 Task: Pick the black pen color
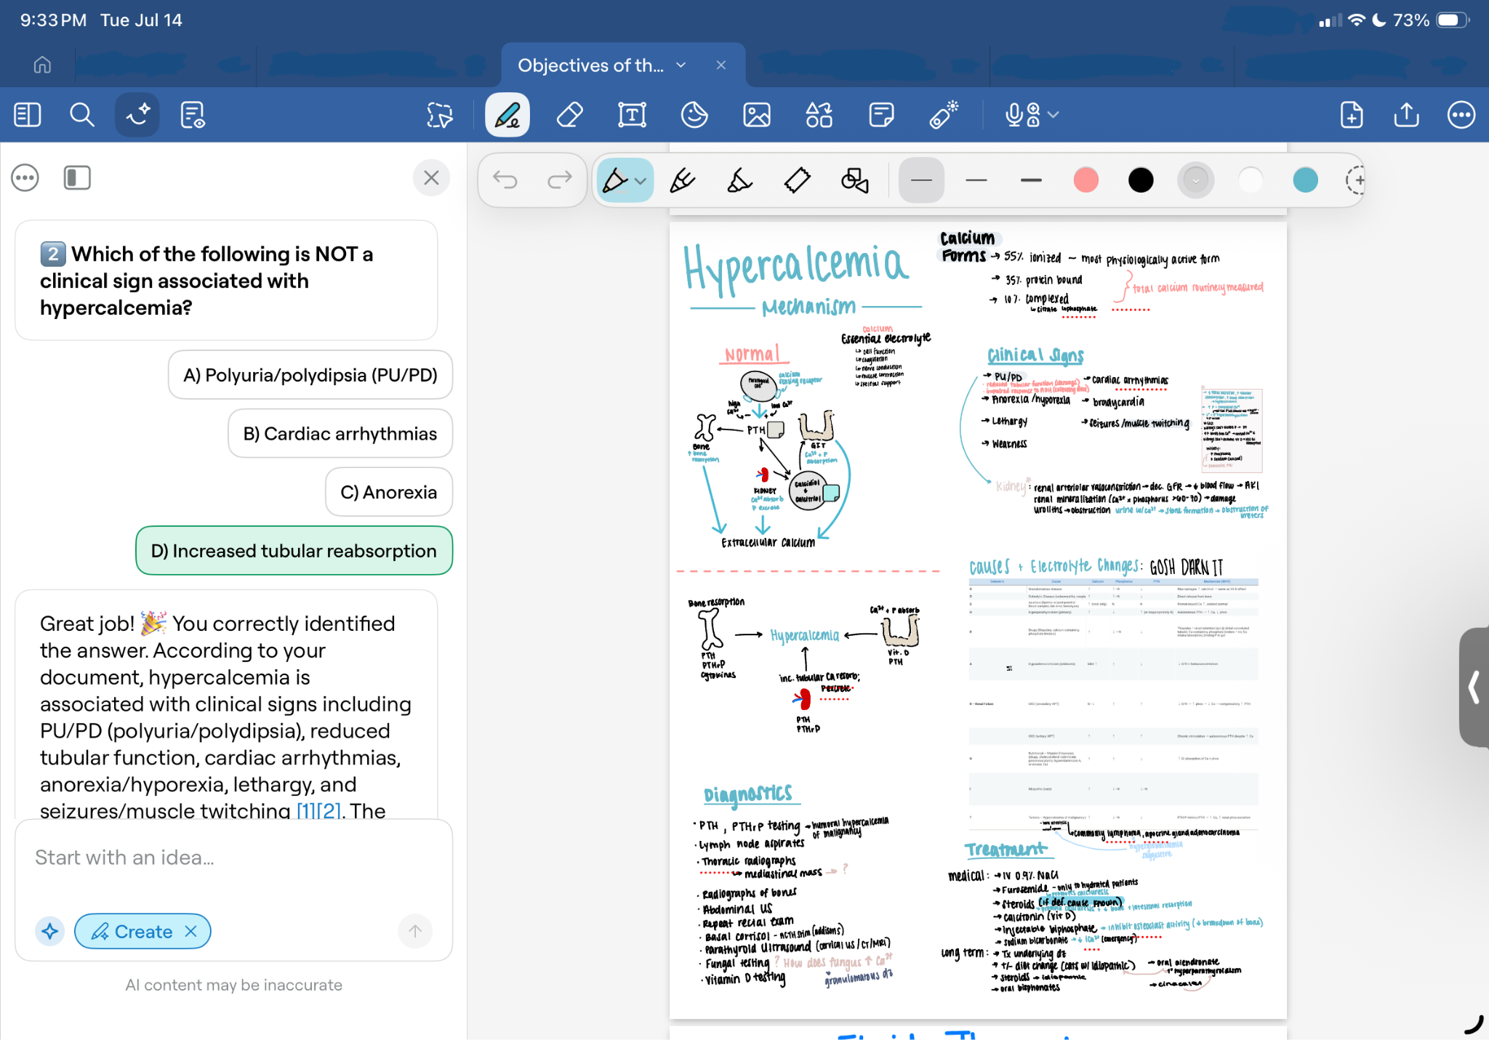(1141, 180)
